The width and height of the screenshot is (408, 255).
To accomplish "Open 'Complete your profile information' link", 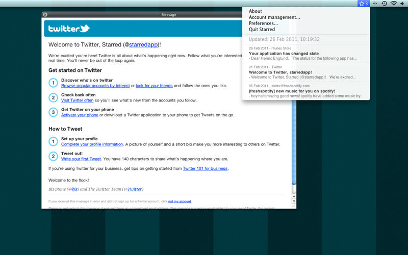I will pyautogui.click(x=92, y=144).
